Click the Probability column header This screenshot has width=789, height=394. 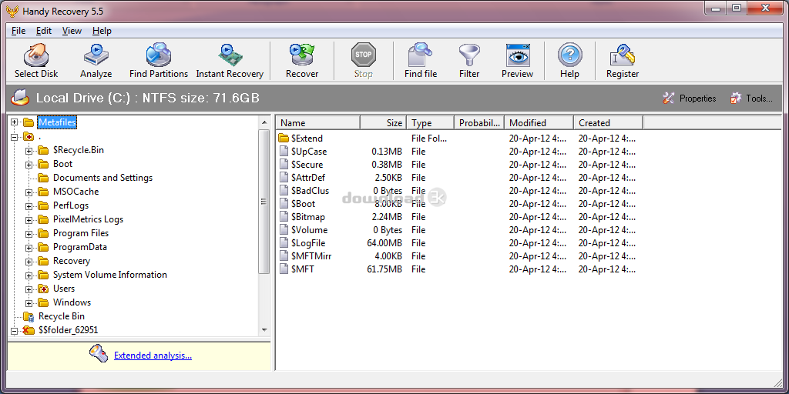479,122
